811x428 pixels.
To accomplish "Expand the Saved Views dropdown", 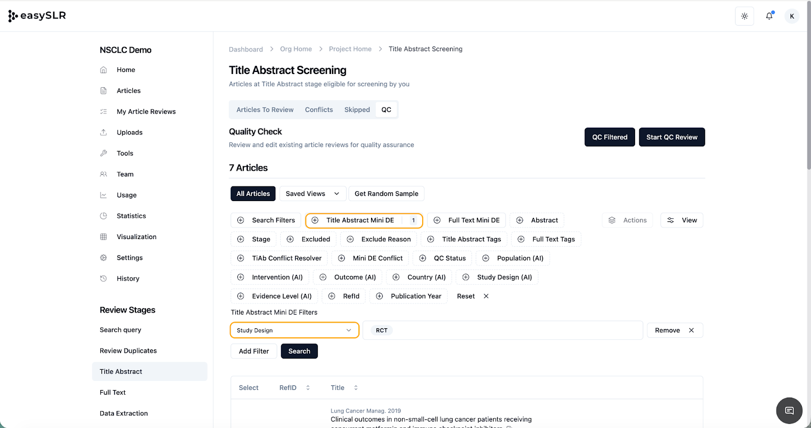I will [x=312, y=193].
